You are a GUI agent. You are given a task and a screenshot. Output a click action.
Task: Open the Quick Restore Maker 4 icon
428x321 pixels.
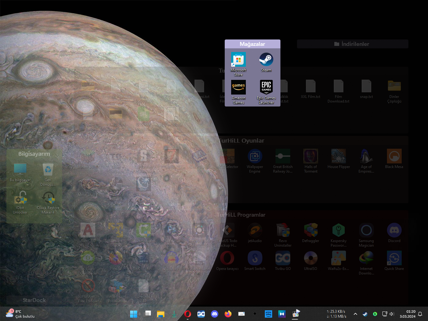tap(48, 202)
